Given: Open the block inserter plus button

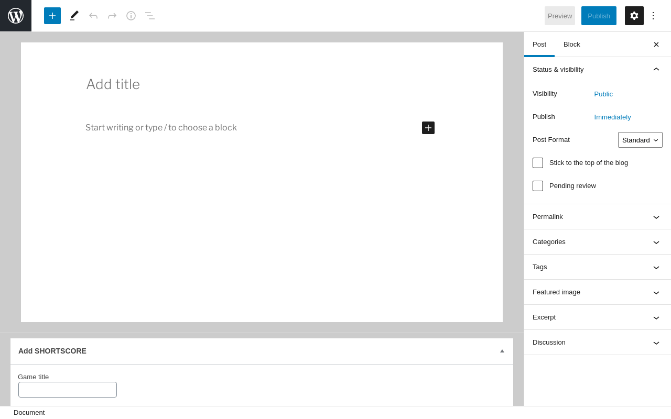Looking at the screenshot, I should pyautogui.click(x=52, y=16).
